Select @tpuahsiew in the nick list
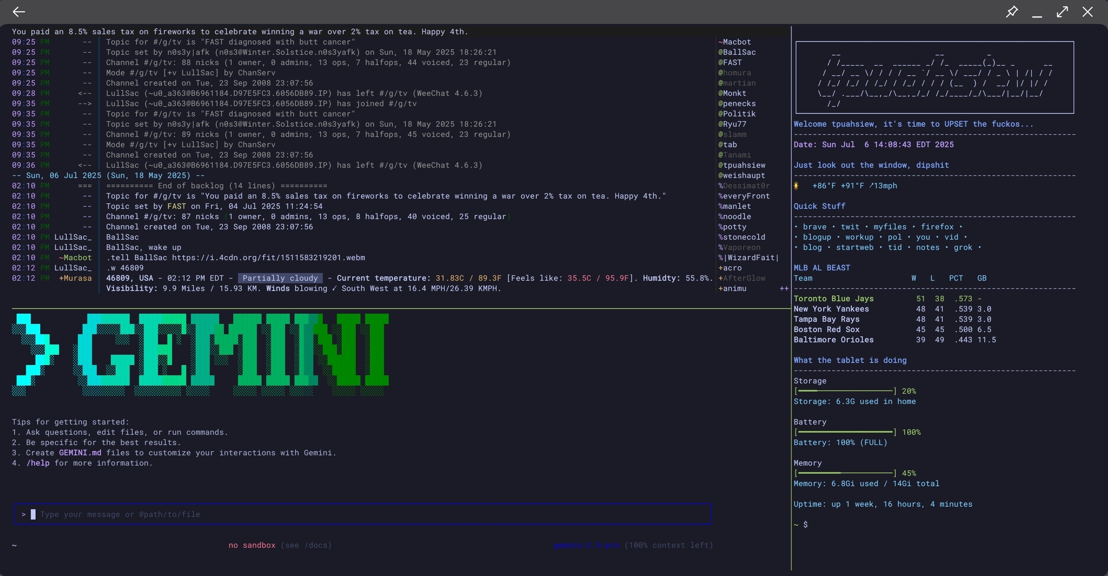 point(742,166)
